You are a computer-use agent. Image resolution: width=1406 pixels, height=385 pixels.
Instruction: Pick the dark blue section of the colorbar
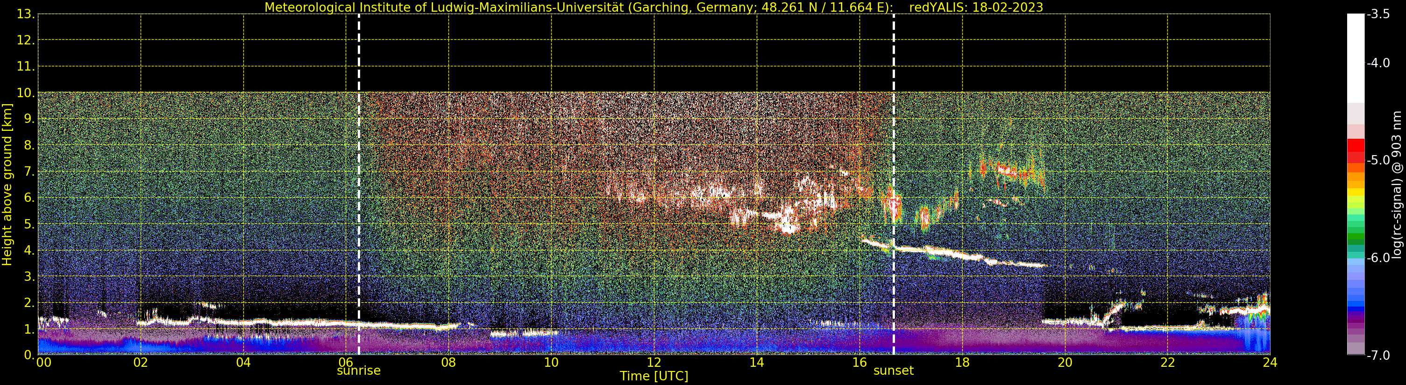click(1356, 309)
